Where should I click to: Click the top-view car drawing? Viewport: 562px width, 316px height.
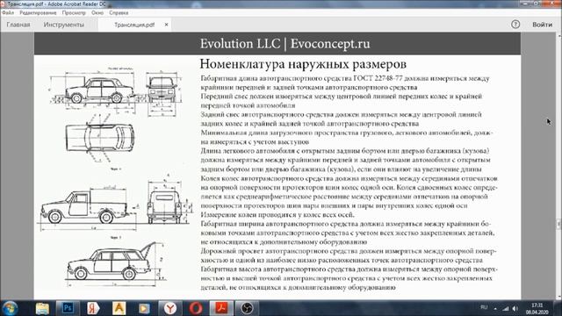pos(99,139)
